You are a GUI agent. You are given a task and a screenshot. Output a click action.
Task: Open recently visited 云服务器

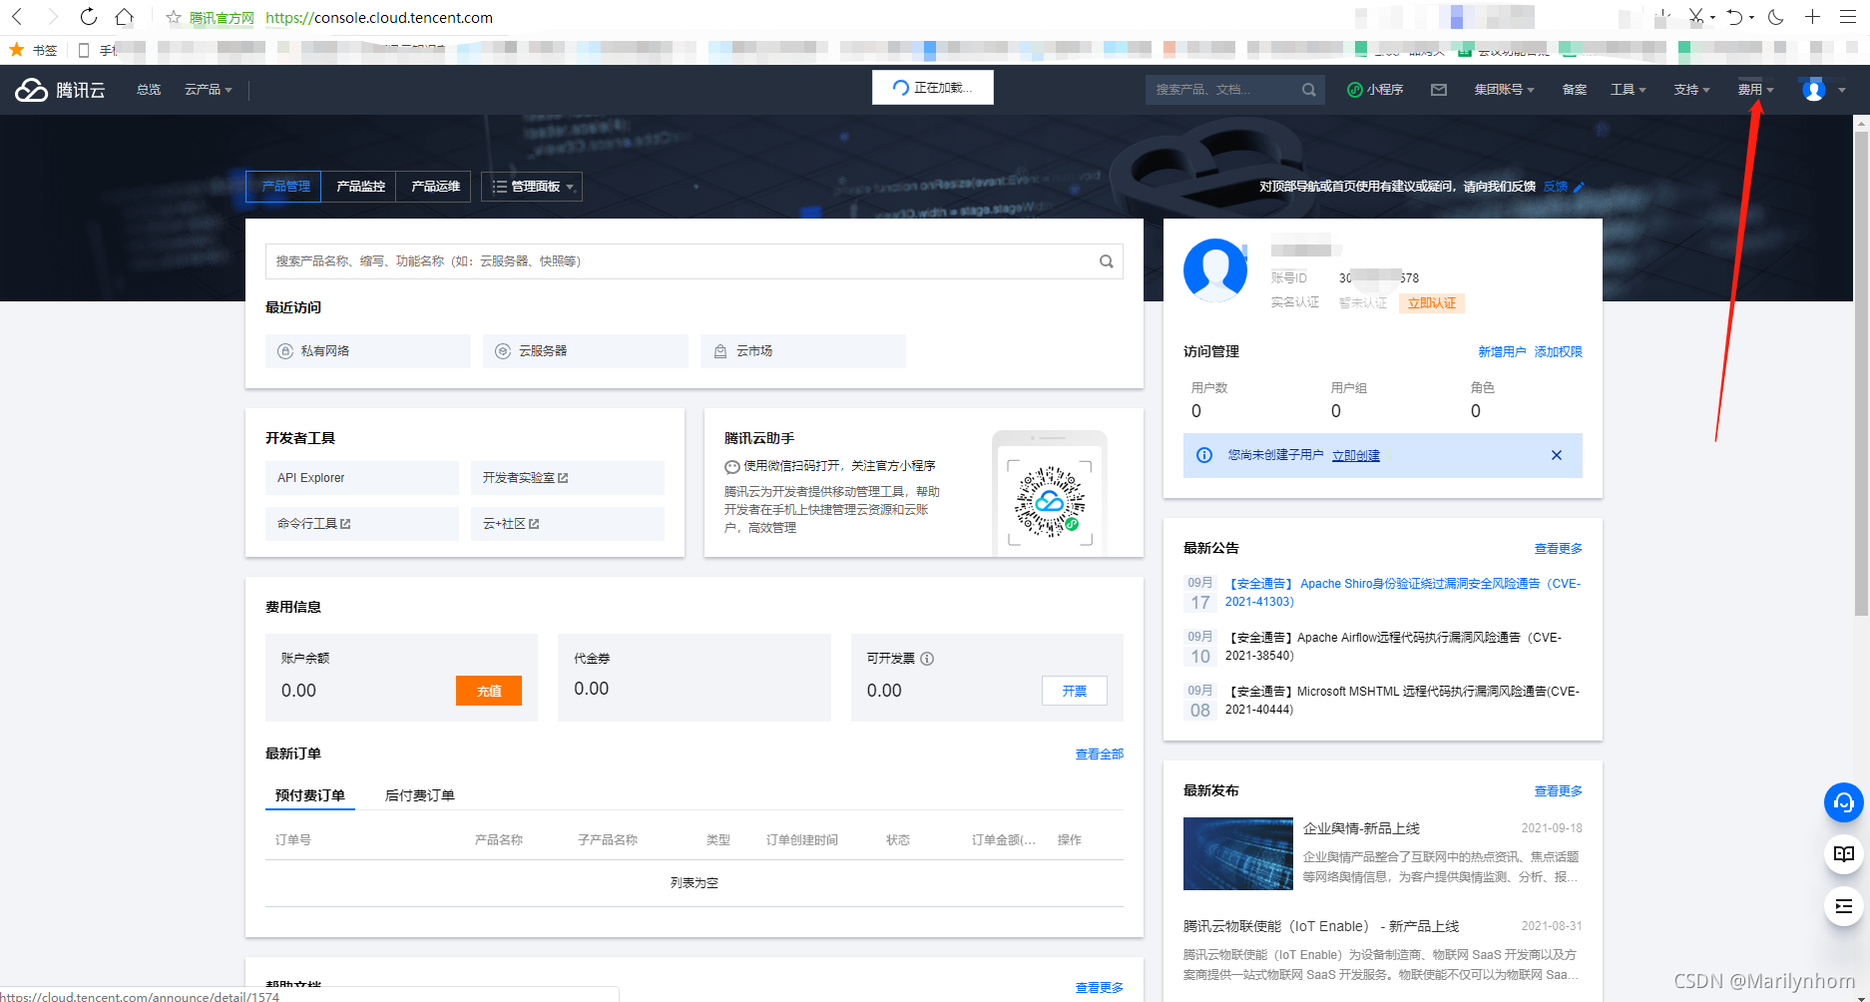[x=586, y=351]
